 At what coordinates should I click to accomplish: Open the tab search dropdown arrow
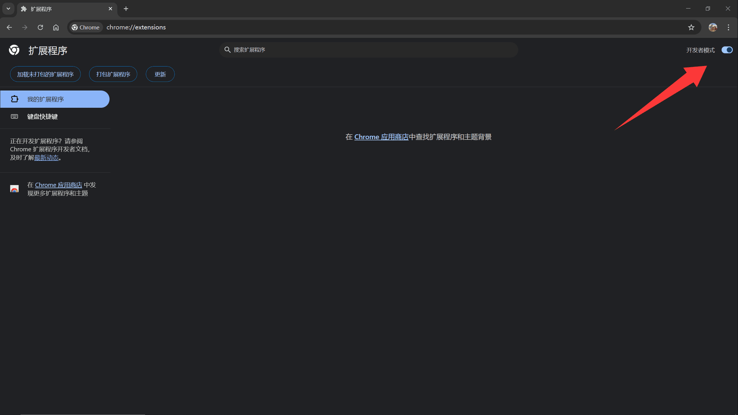tap(8, 8)
